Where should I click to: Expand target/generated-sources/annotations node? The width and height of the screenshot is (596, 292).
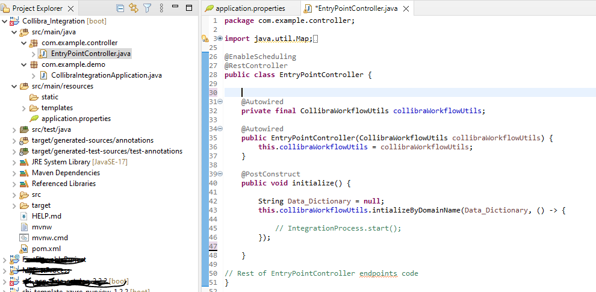[x=14, y=140]
